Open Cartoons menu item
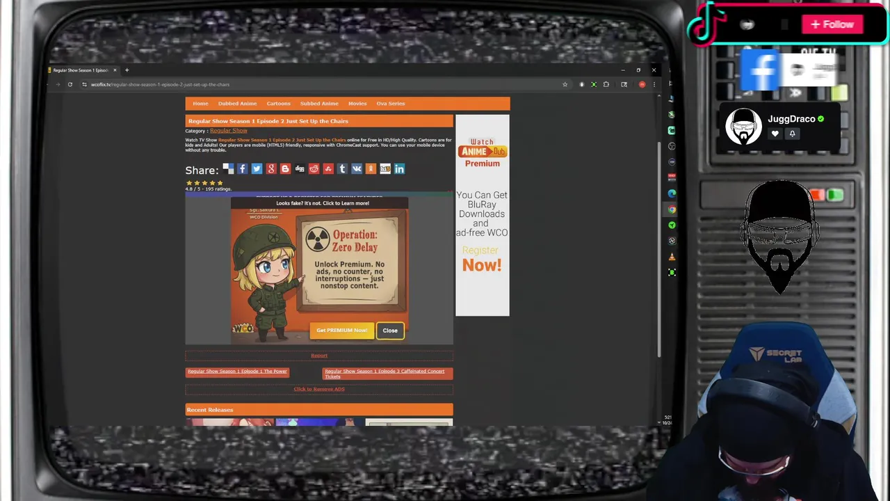890x501 pixels. (x=278, y=104)
